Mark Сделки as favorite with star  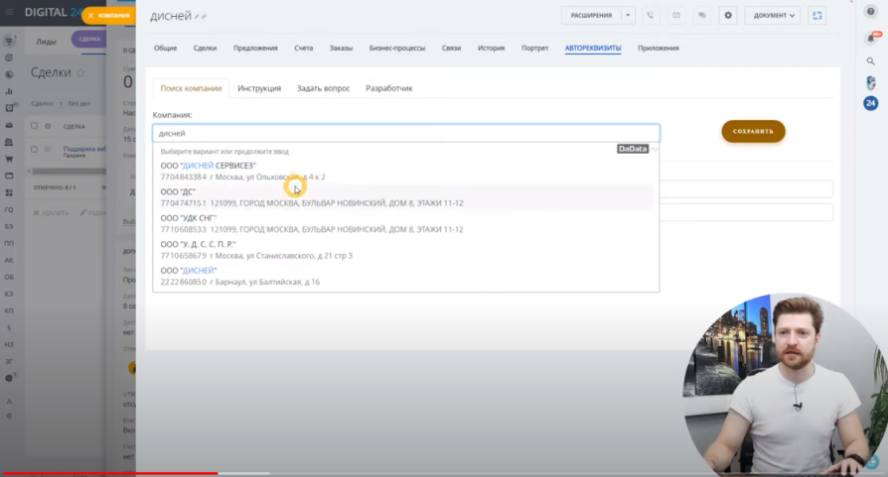[x=81, y=72]
